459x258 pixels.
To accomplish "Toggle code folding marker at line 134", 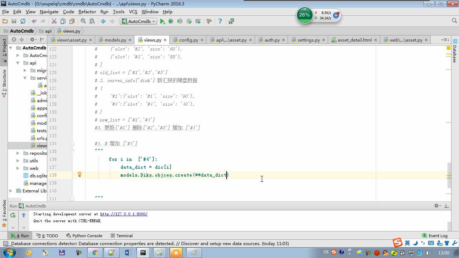I will point(72,143).
